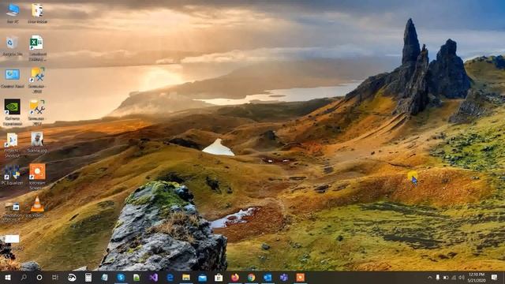Select the portrait photo jpg file on desktop

37,142
